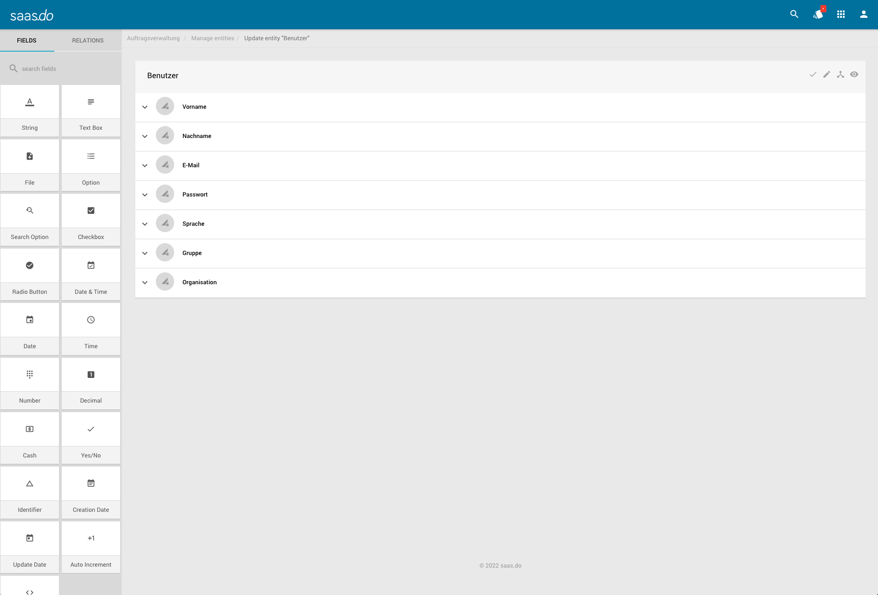Select the Auto Increment field tile
878x595 pixels.
pos(91,547)
